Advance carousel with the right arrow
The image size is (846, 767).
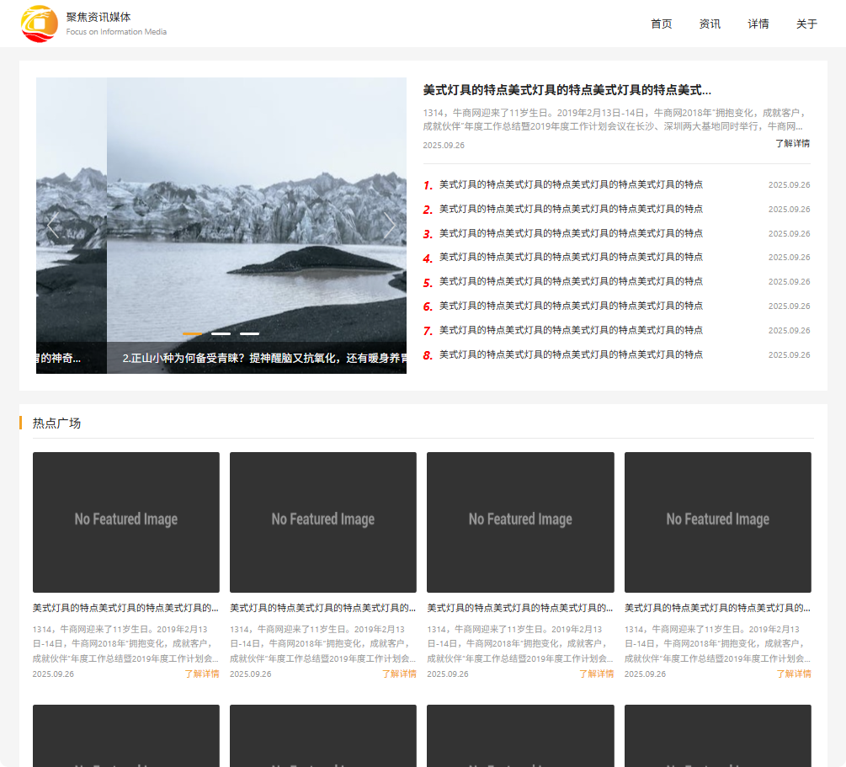click(389, 226)
